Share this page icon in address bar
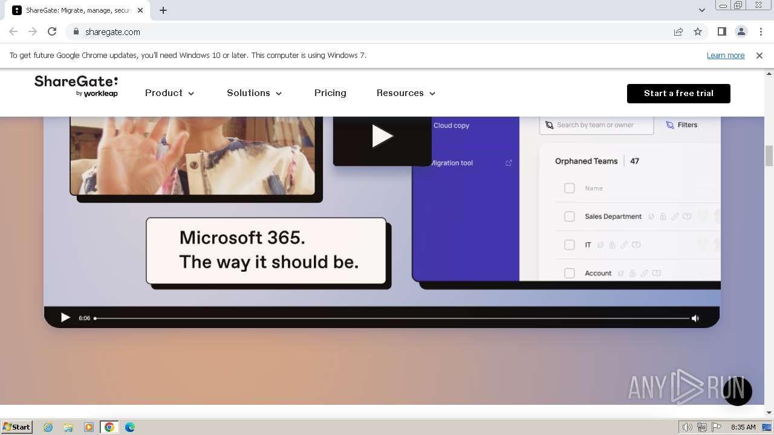This screenshot has width=774, height=435. (678, 31)
